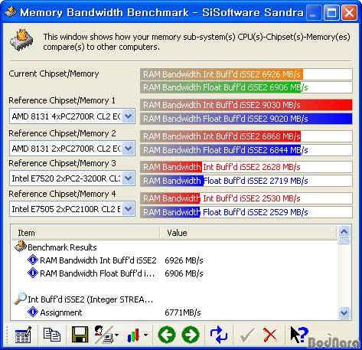Click reference 1 Float 9020 MB/s blue bar

tap(246, 119)
